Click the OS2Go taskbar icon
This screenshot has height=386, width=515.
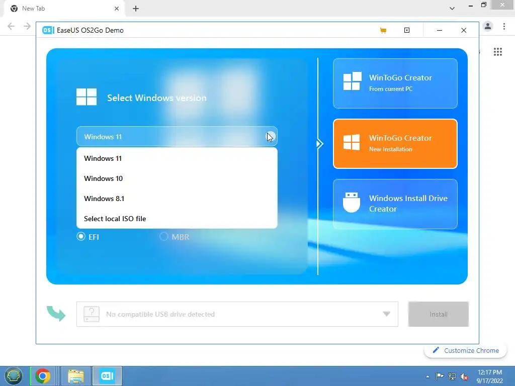[x=107, y=376]
